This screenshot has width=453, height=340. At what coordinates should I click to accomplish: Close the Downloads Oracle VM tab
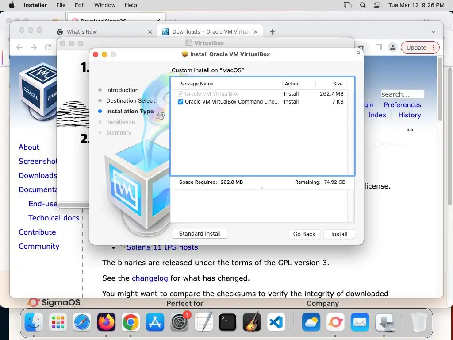point(256,32)
